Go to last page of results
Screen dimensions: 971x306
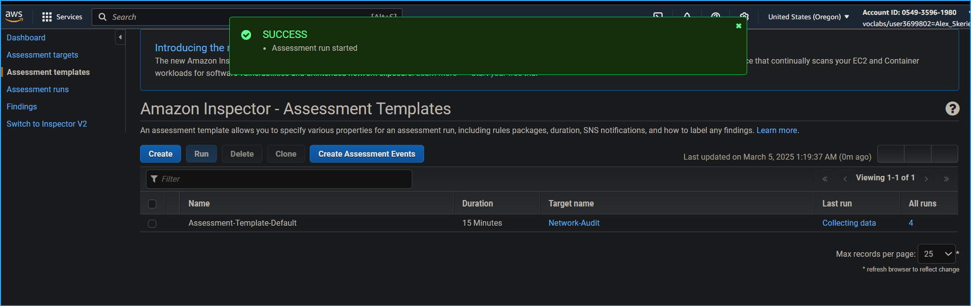pyautogui.click(x=946, y=179)
